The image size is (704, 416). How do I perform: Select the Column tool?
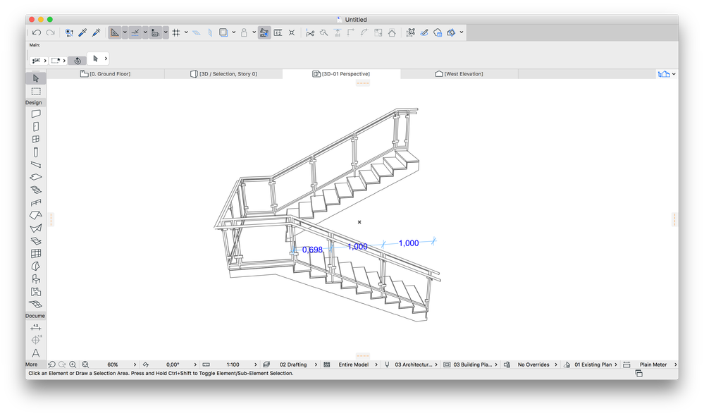(36, 152)
